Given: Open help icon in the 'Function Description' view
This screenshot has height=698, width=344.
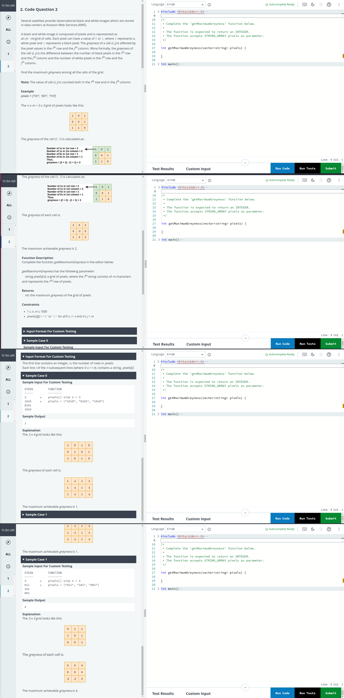Looking at the screenshot, I should [329, 180].
